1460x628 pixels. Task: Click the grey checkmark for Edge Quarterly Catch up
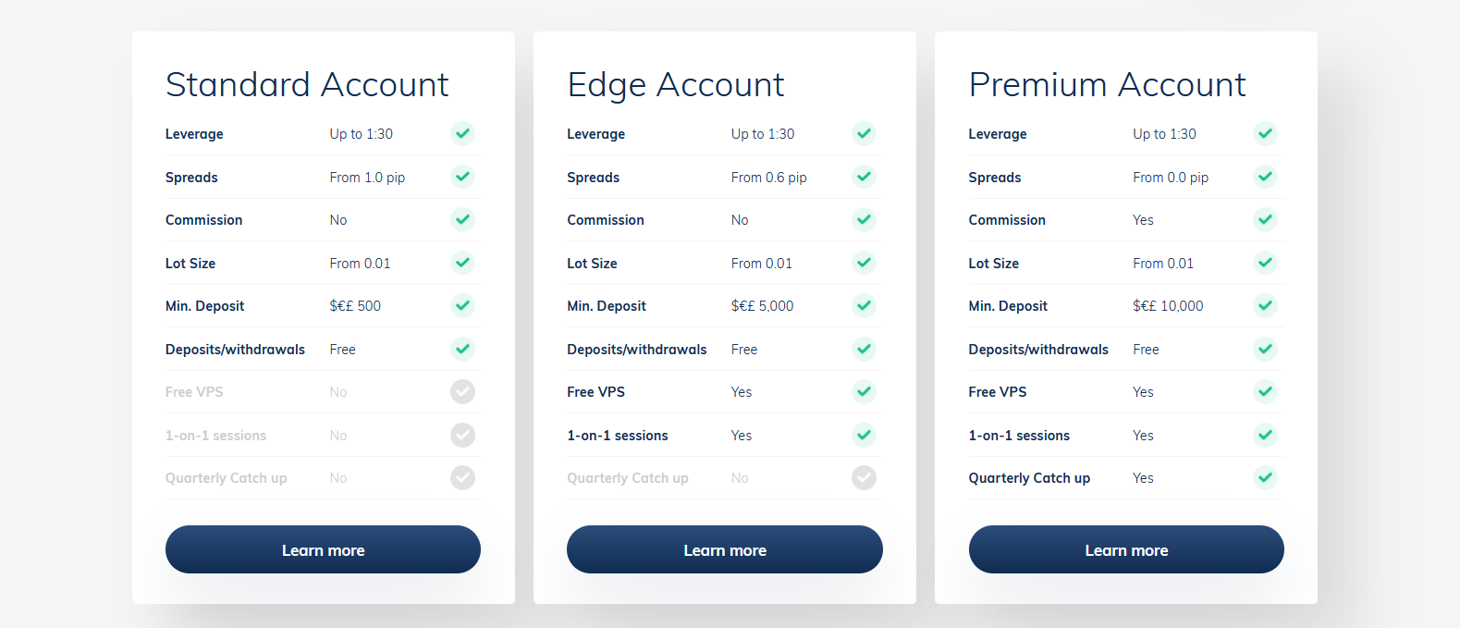pyautogui.click(x=864, y=477)
